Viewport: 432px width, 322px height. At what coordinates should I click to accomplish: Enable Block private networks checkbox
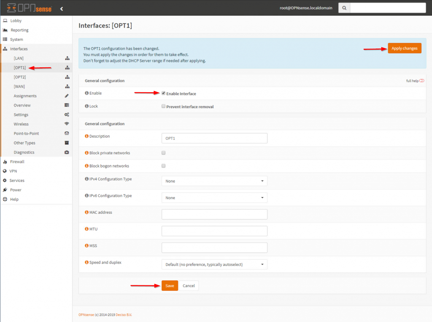(x=164, y=153)
